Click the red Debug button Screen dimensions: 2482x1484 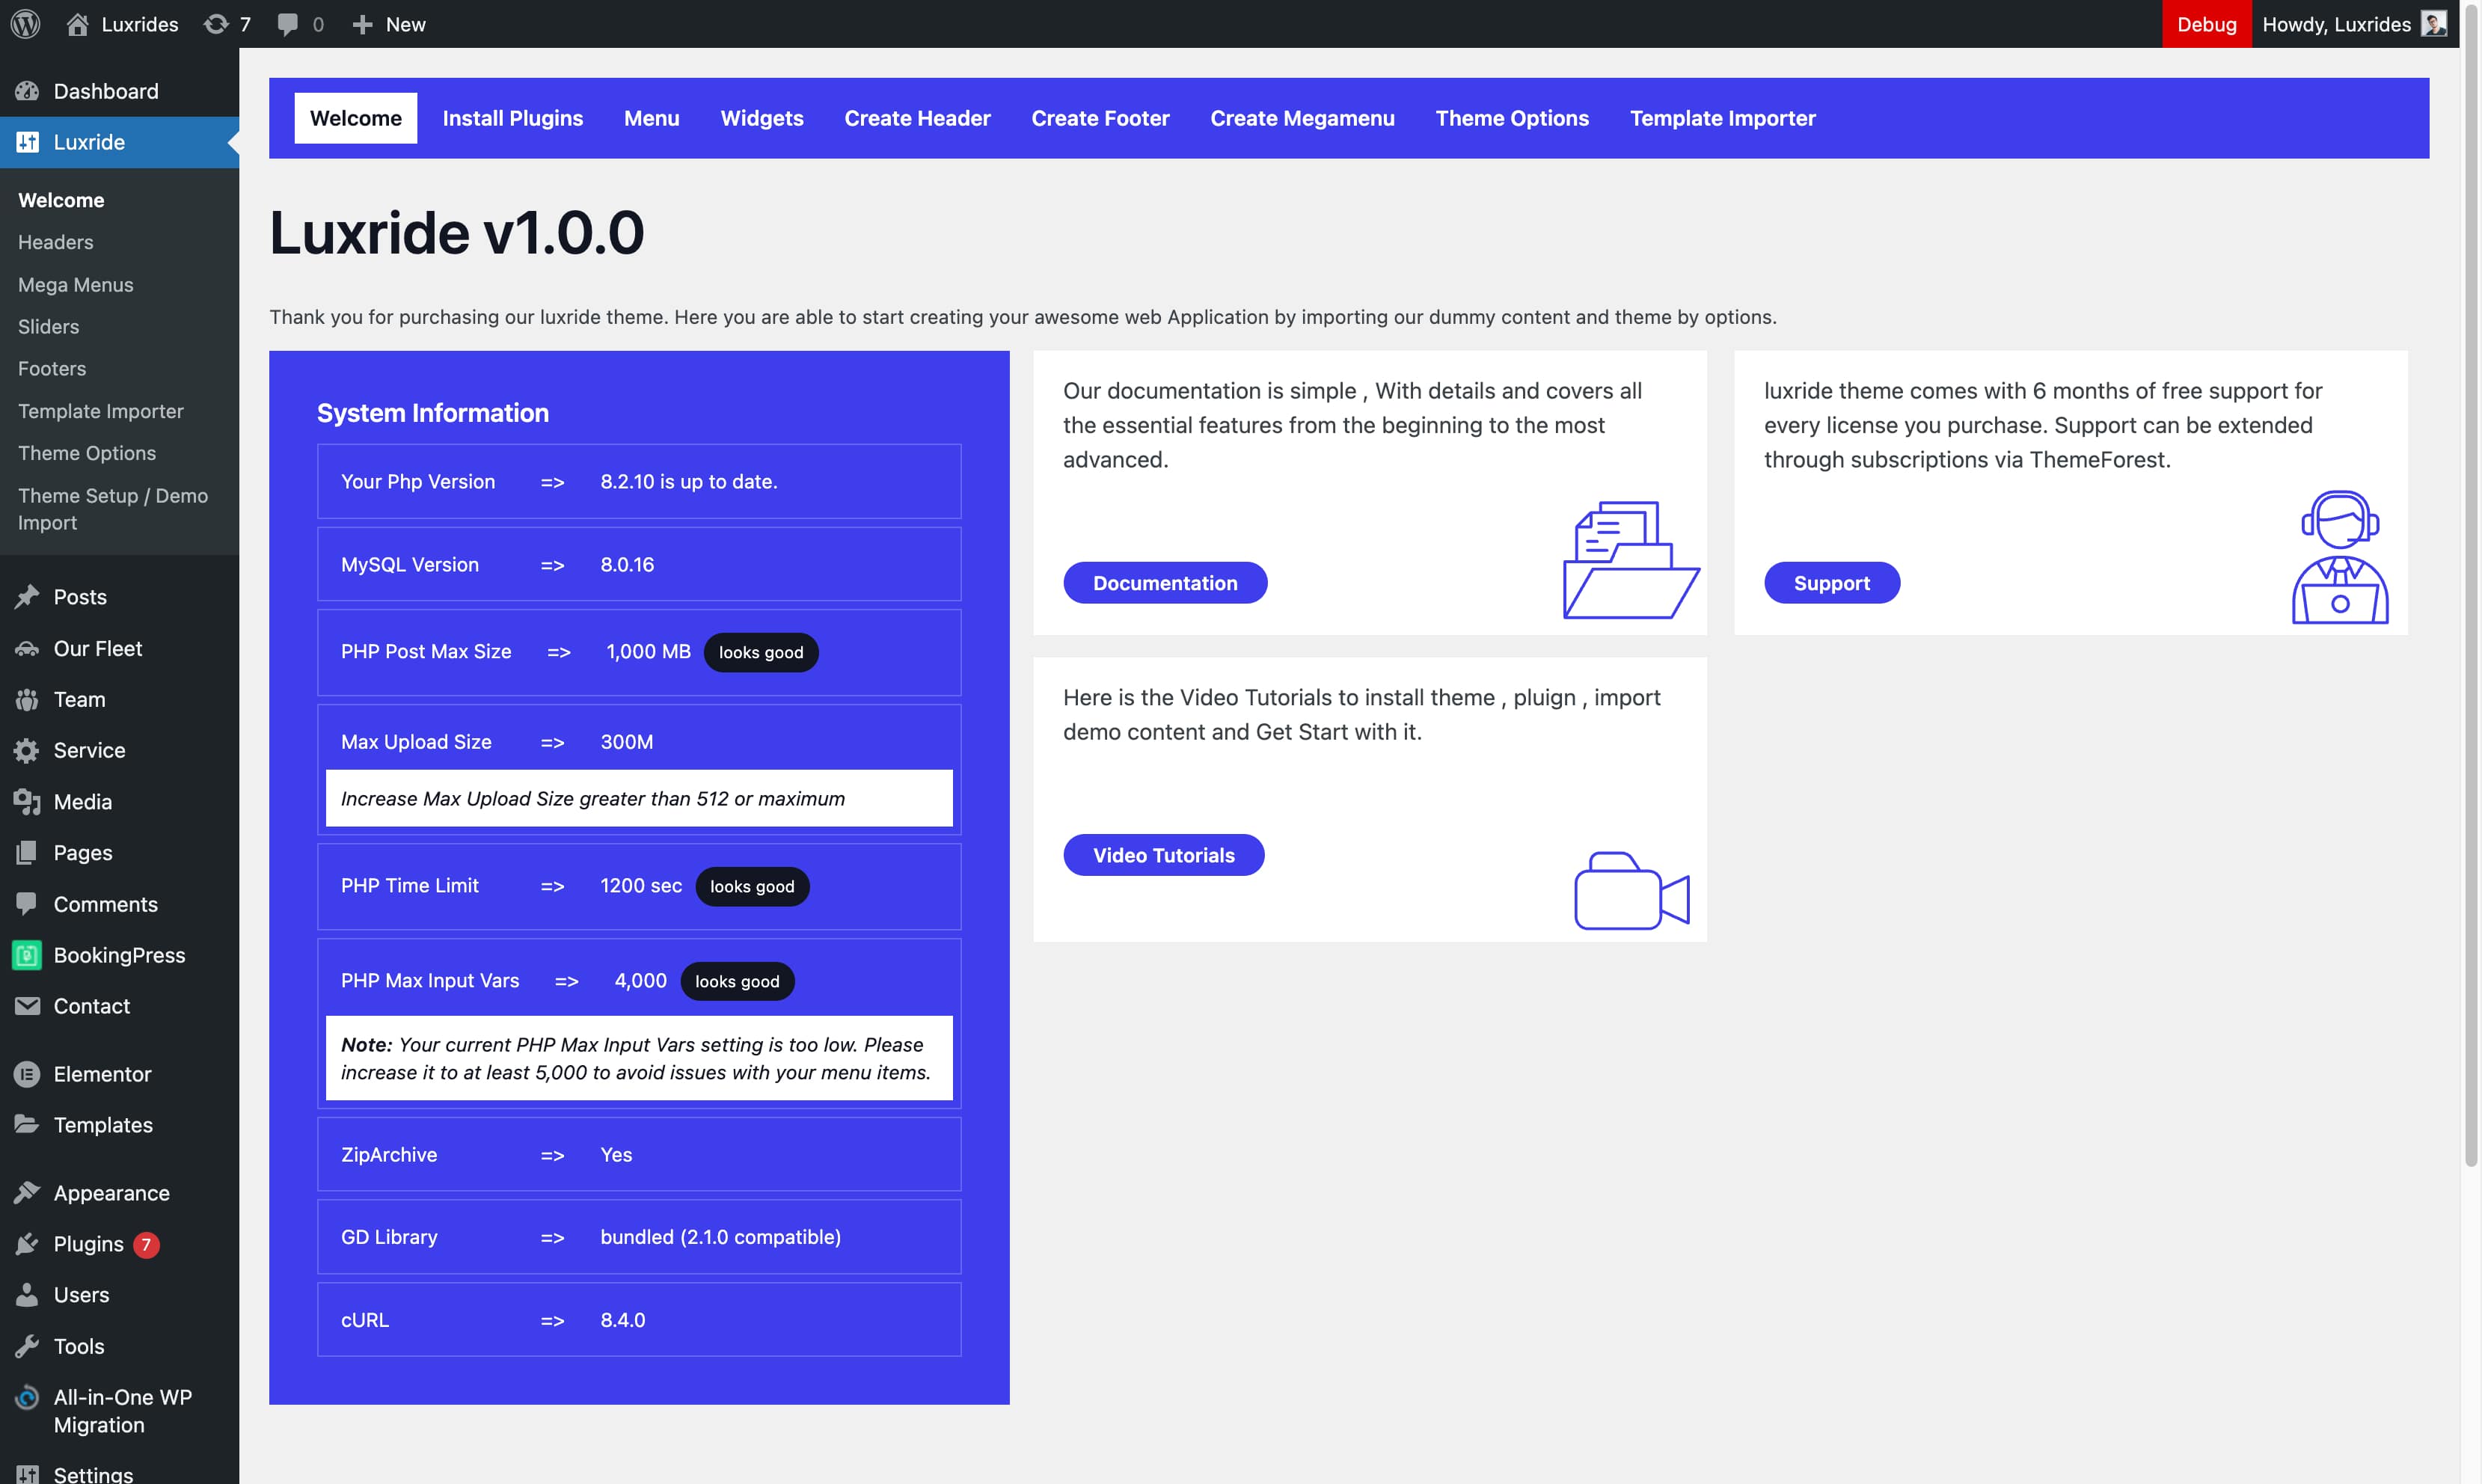coord(2207,24)
